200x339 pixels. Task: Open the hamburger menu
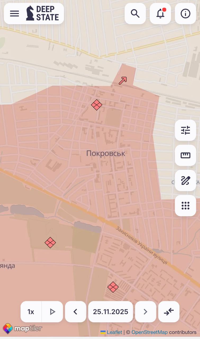tap(15, 14)
